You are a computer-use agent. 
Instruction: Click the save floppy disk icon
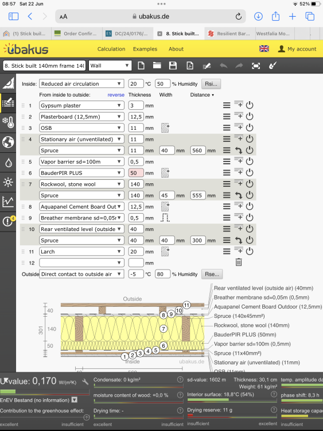[x=173, y=66]
